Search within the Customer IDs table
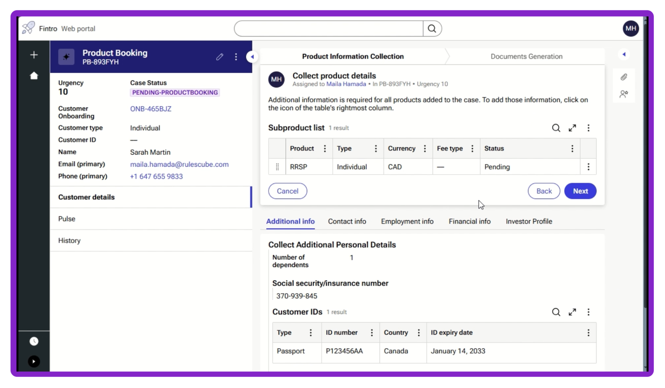 (x=556, y=312)
